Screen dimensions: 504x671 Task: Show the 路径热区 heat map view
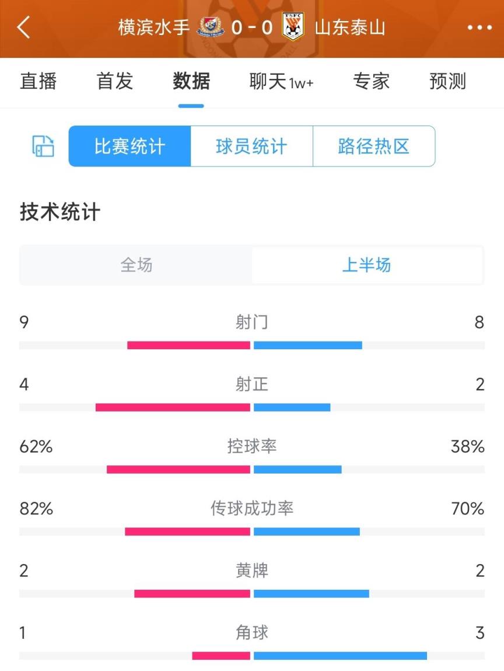tap(374, 147)
